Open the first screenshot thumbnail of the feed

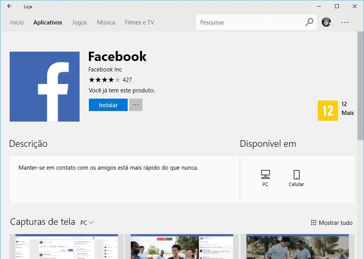66,246
